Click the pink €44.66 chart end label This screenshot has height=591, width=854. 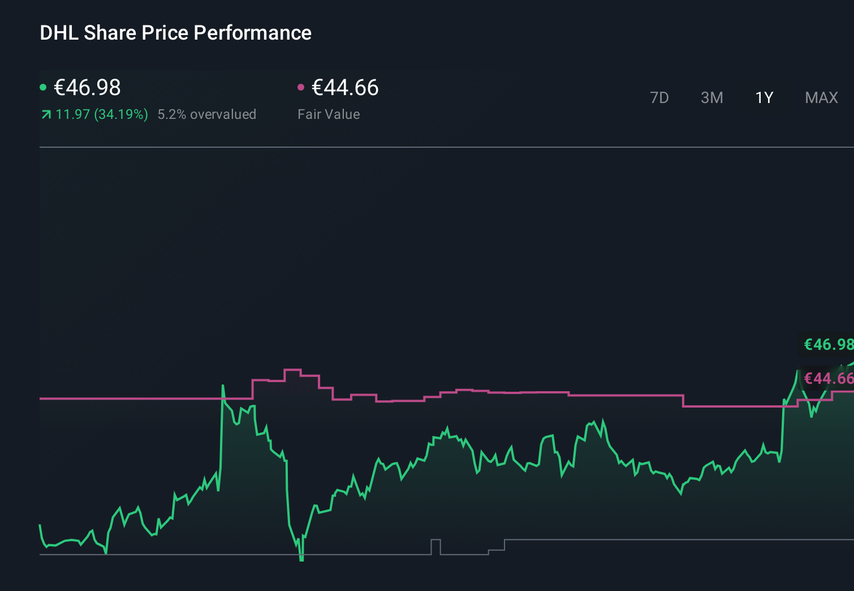coord(828,378)
